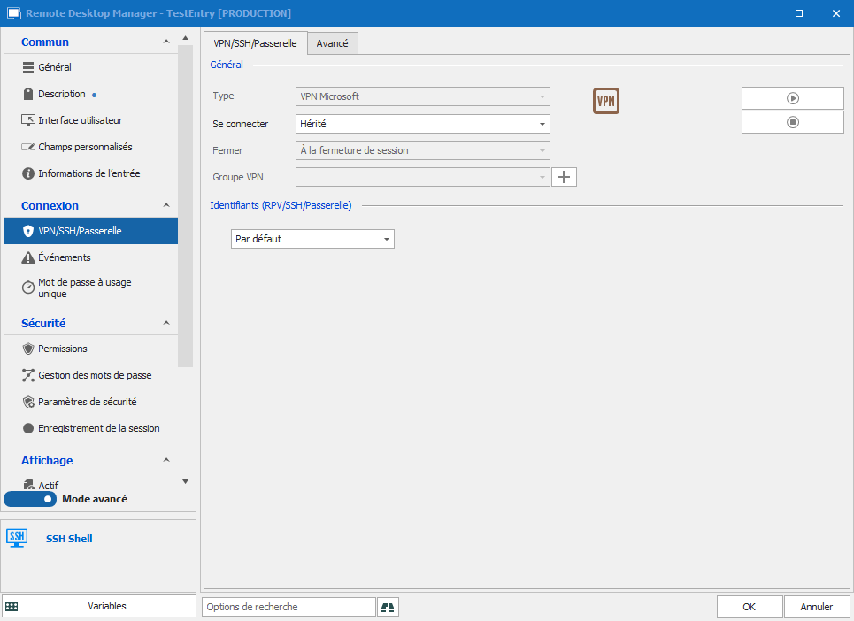Collapse the Connexion section
Viewport: 854px width, 621px height.
(166, 206)
